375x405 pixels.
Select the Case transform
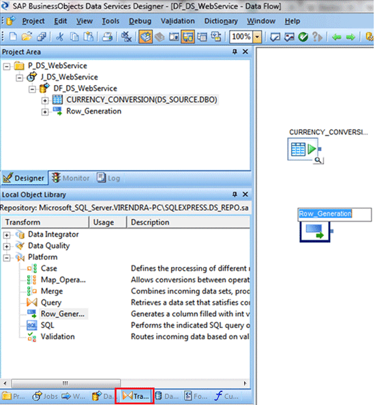(48, 268)
